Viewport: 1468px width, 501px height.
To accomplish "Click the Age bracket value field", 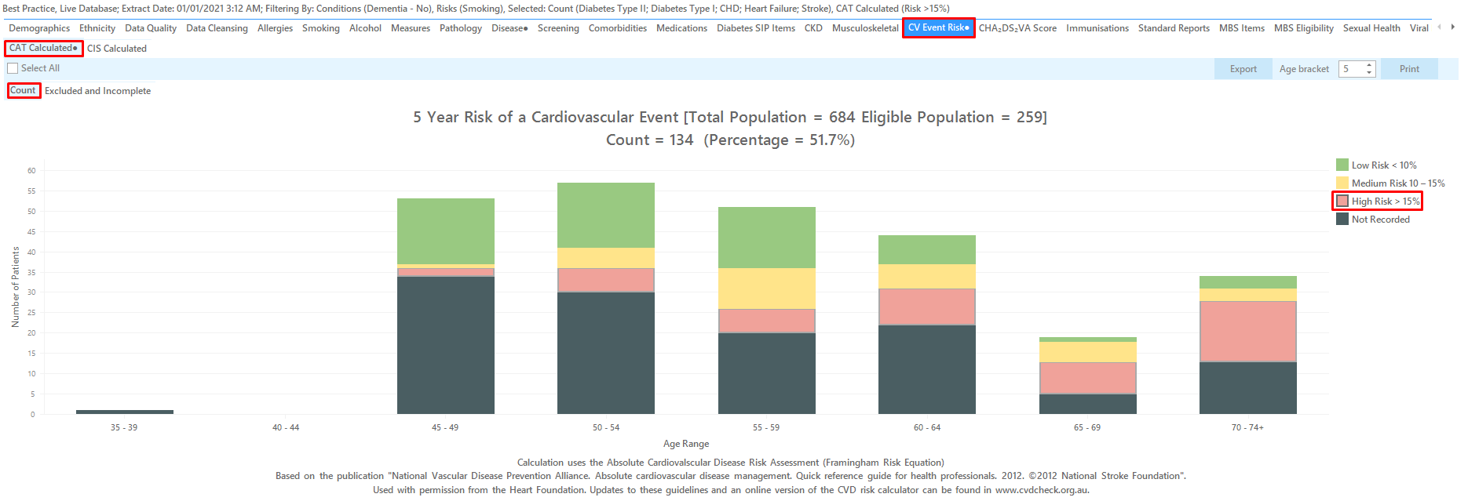I will [x=1352, y=69].
